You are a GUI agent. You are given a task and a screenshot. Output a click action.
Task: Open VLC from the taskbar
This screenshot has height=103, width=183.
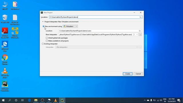[55, 100]
